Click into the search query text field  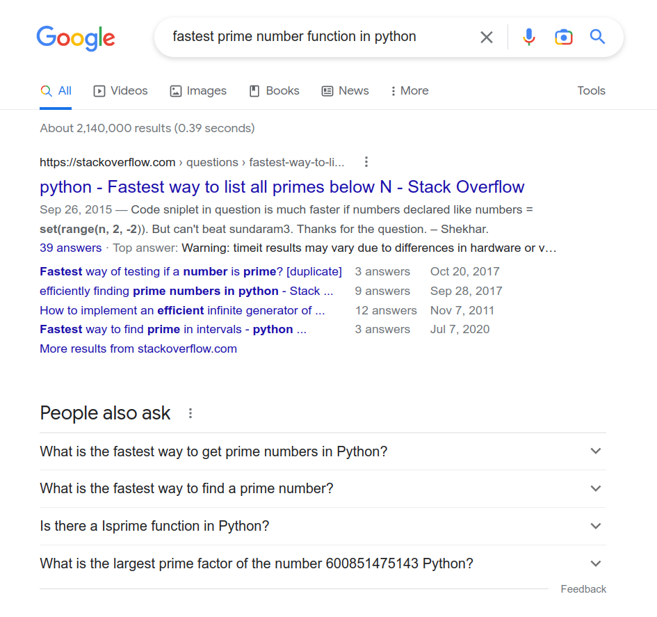pos(318,37)
